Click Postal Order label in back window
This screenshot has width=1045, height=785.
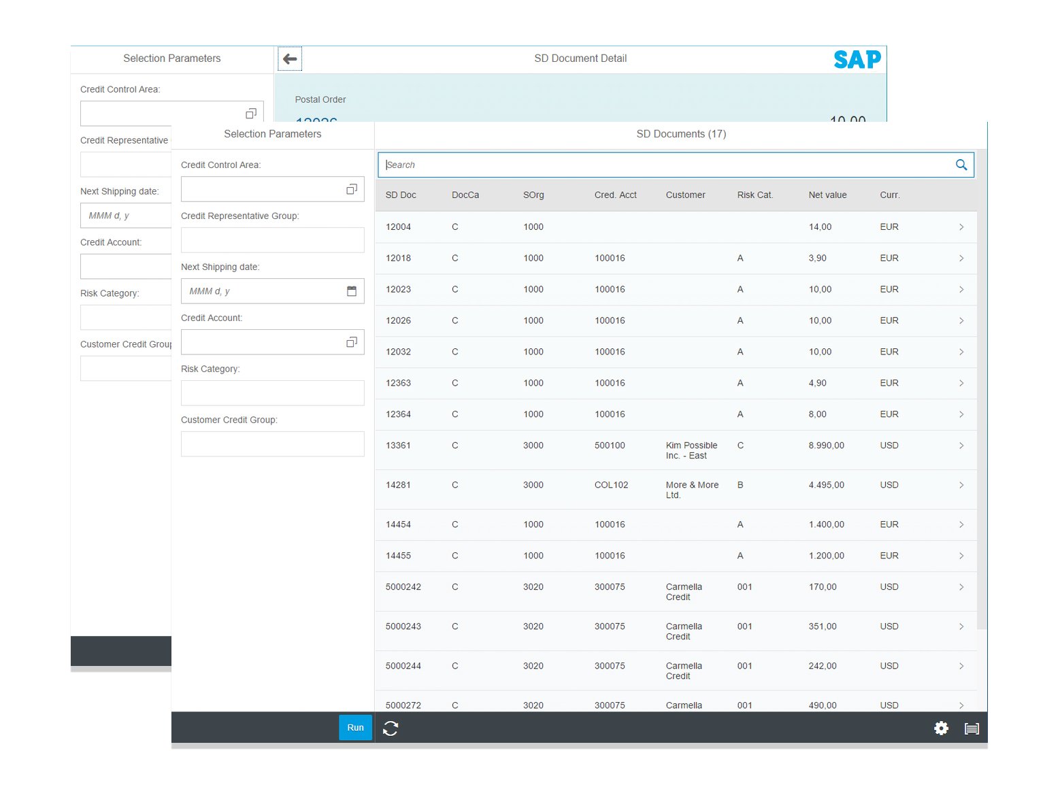[x=320, y=100]
